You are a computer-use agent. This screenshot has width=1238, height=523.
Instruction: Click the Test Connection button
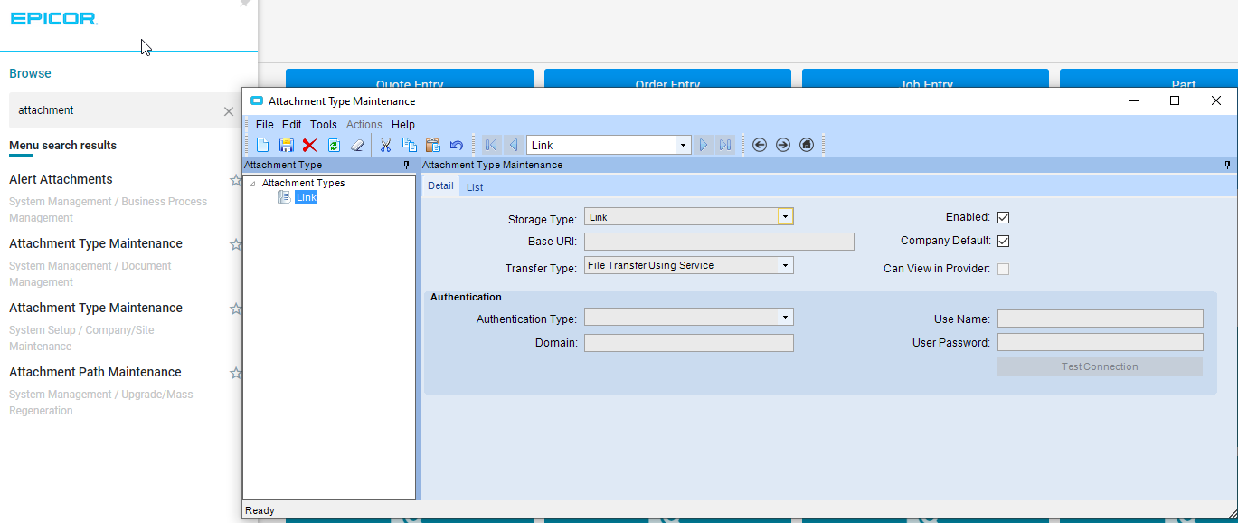coord(1100,366)
